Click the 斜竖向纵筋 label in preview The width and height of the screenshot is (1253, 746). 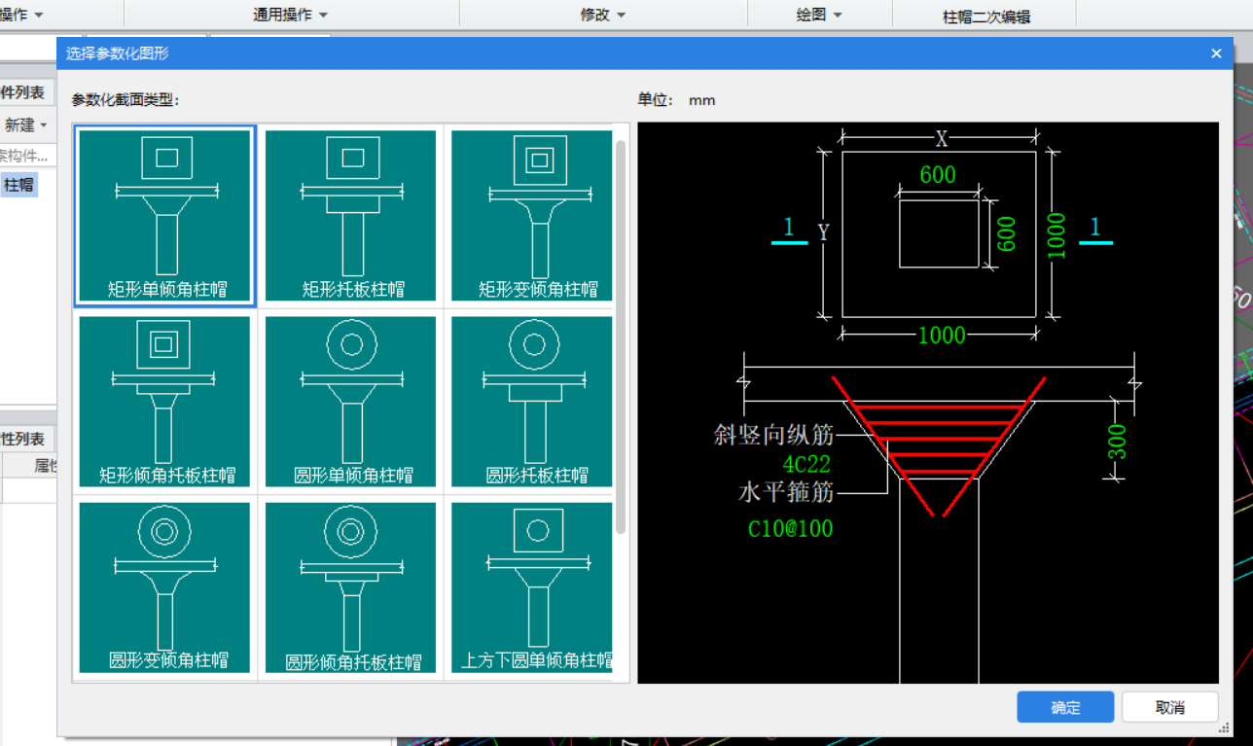click(x=774, y=435)
